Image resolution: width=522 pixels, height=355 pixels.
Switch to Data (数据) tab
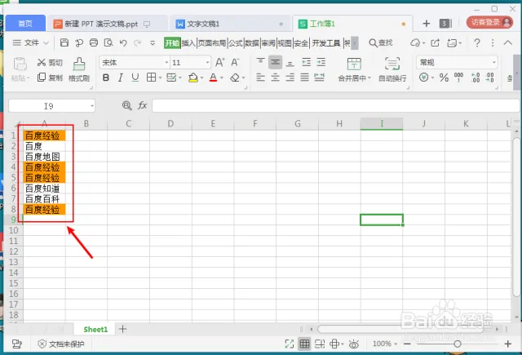pyautogui.click(x=252, y=43)
